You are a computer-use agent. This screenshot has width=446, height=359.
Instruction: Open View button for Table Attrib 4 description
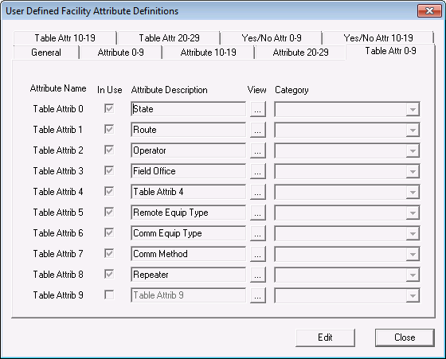[x=258, y=192]
